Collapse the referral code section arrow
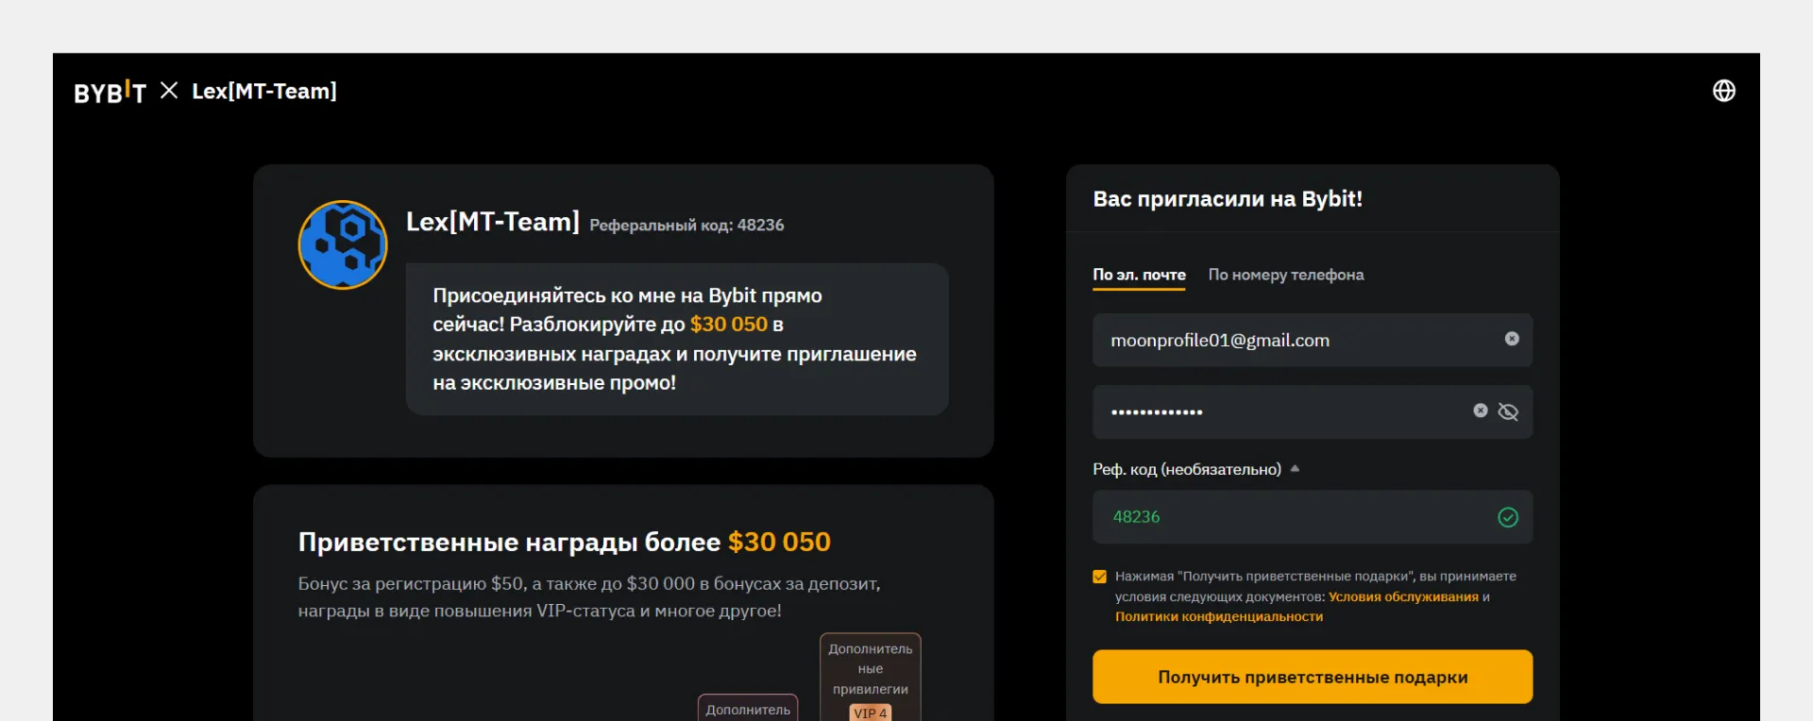Screen dimensions: 1813x721 tap(1295, 469)
